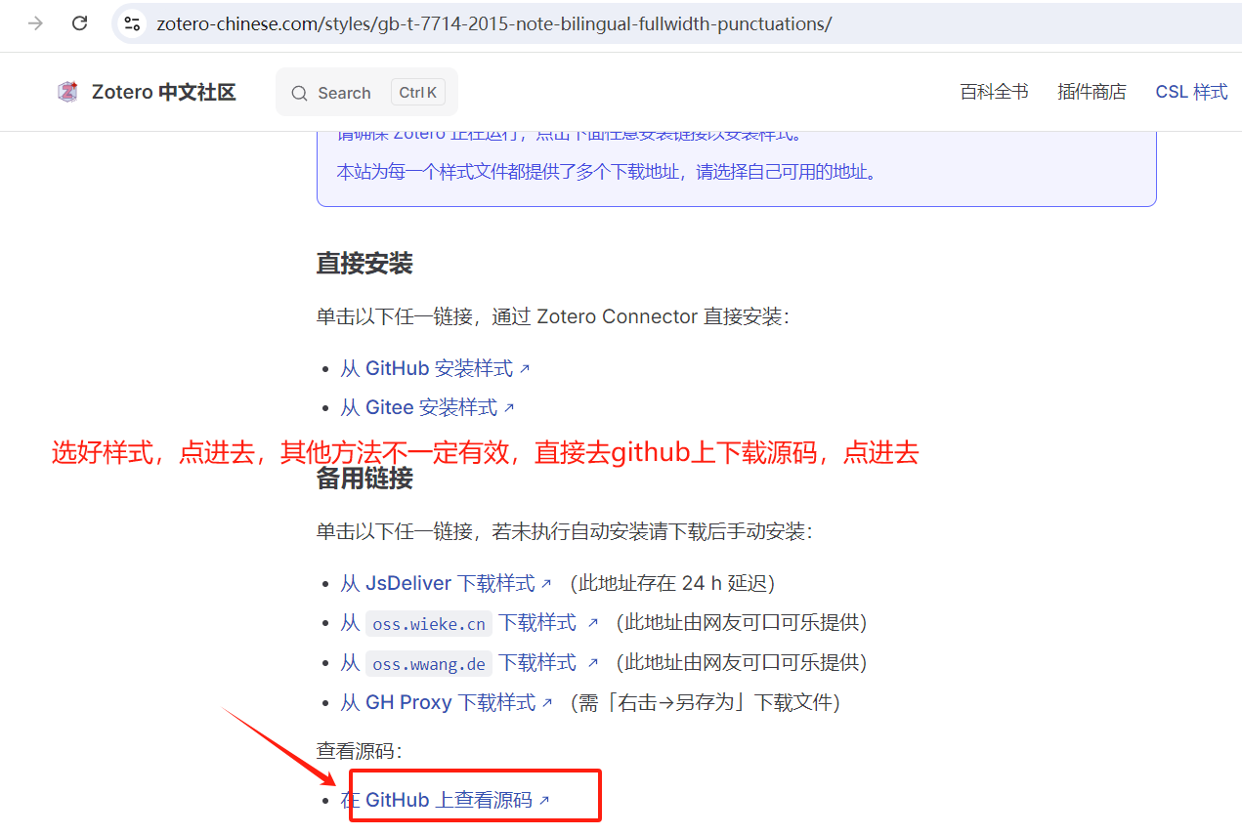Open the Search box
The height and width of the screenshot is (835, 1242).
[x=366, y=93]
